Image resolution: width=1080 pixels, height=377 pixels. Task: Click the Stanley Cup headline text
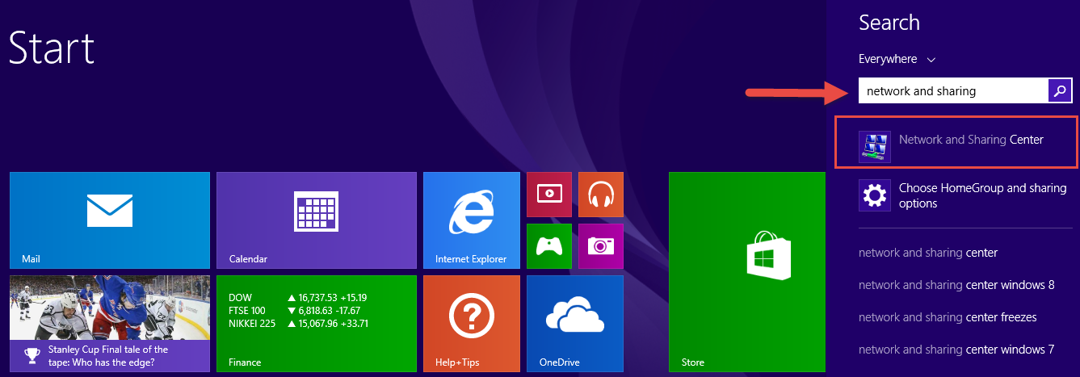108,356
